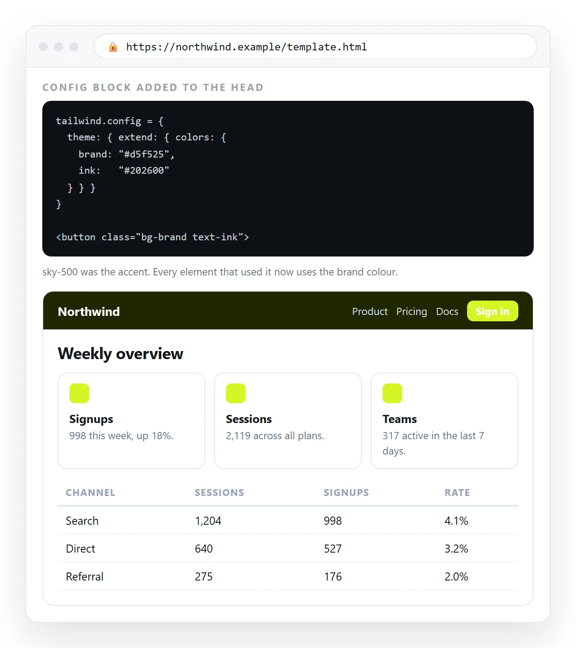Click the 'theme: { extend: { colors: {' line
The height and width of the screenshot is (648, 576).
(147, 137)
